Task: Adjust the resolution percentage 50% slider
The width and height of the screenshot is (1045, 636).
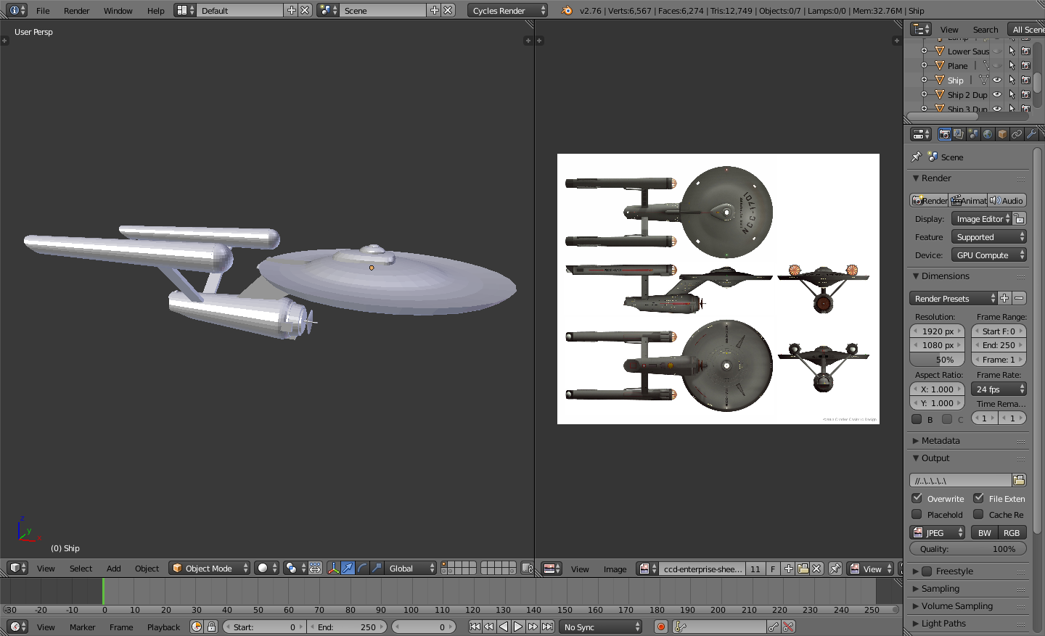Action: pos(937,359)
